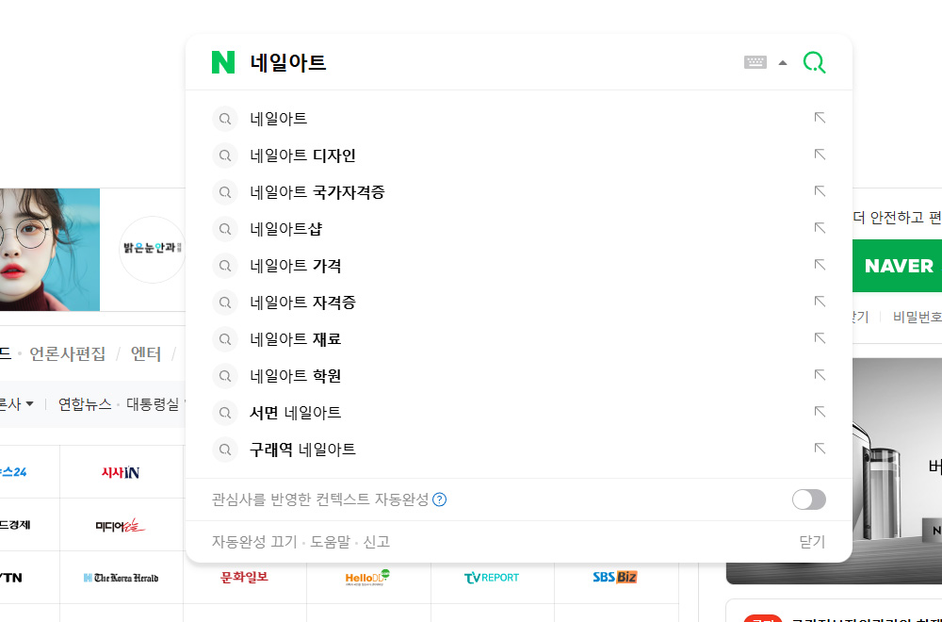Select the '네일아트 국가자격증' suggestion

tap(317, 192)
